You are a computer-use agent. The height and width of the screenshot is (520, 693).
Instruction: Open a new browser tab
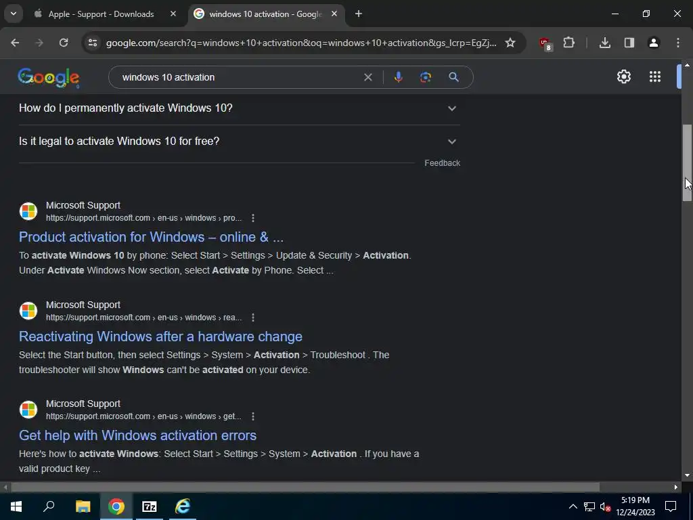[x=359, y=14]
